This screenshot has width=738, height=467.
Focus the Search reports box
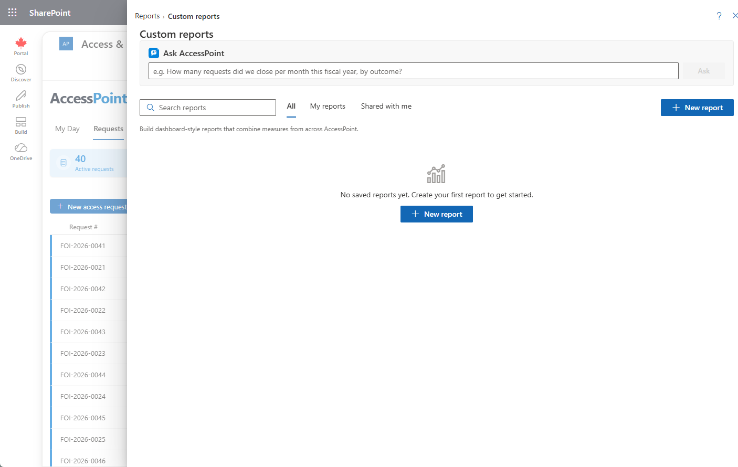coord(208,108)
